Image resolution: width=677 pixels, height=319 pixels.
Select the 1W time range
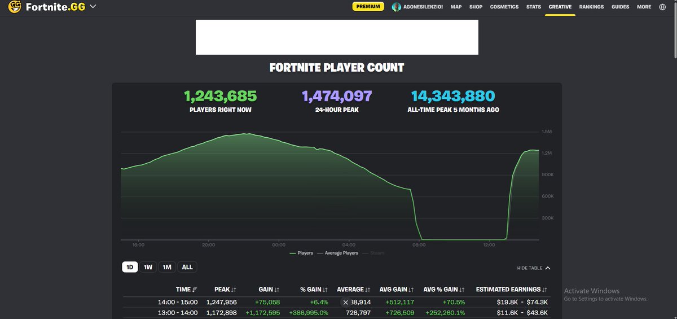[148, 267]
